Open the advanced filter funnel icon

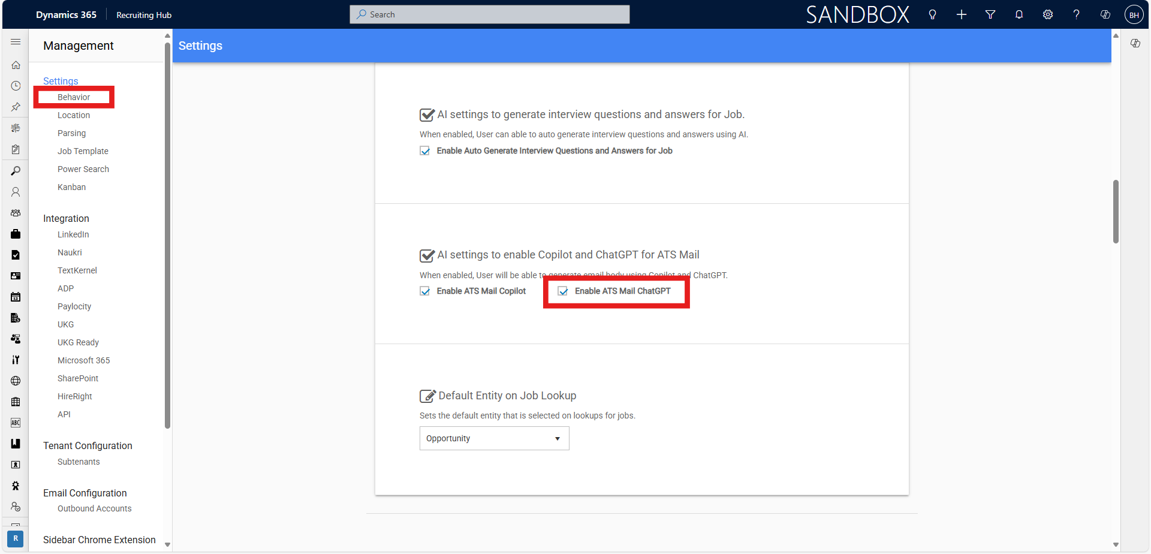(990, 14)
